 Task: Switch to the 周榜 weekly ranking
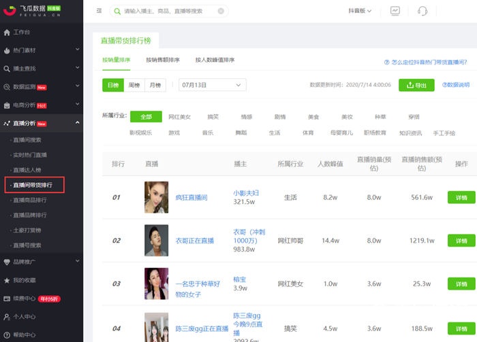pyautogui.click(x=134, y=85)
